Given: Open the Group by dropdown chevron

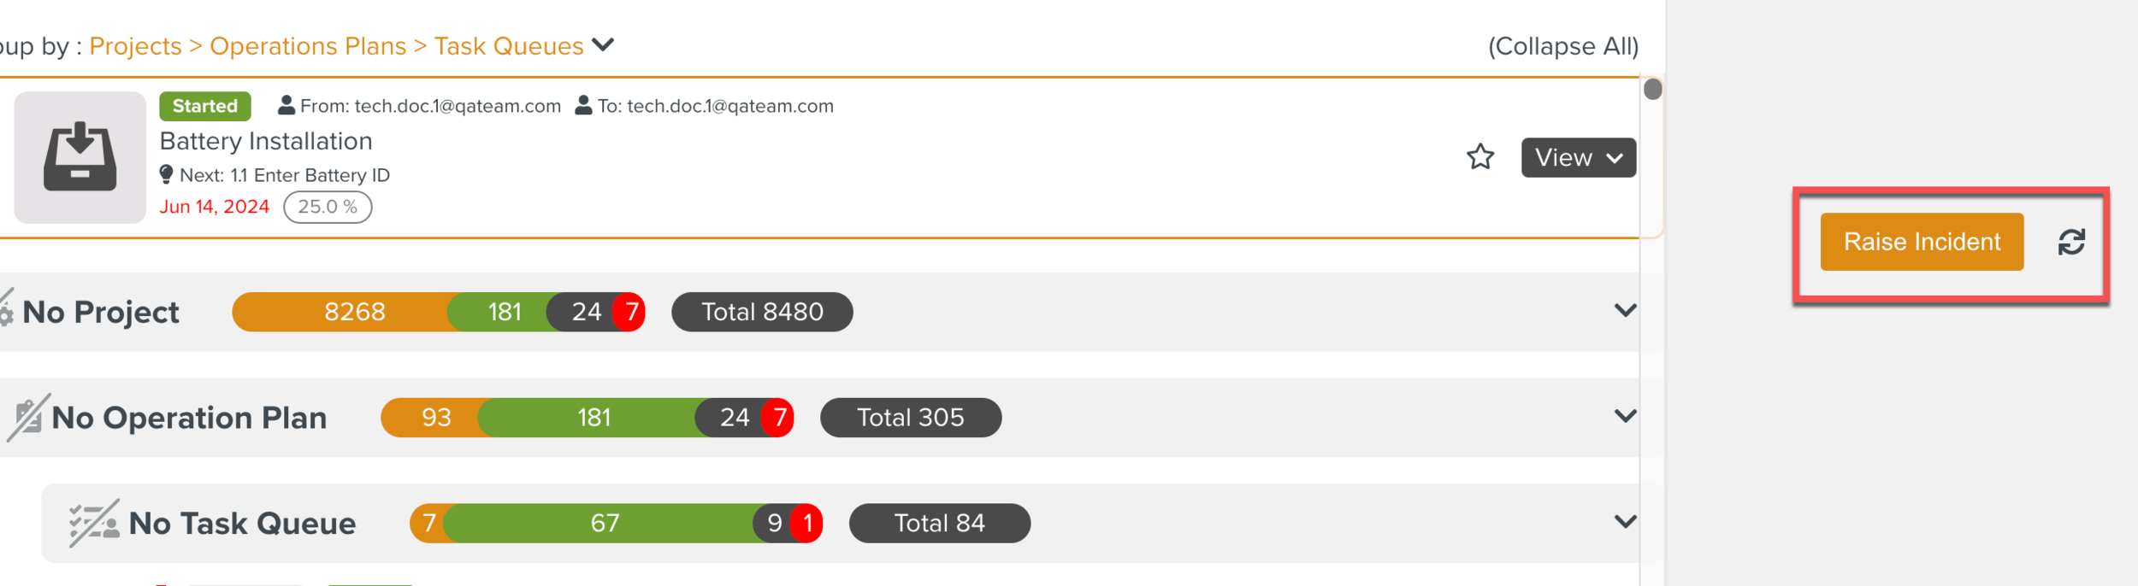Looking at the screenshot, I should pyautogui.click(x=603, y=44).
